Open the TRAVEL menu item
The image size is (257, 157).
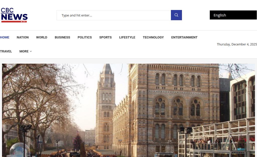tap(6, 51)
